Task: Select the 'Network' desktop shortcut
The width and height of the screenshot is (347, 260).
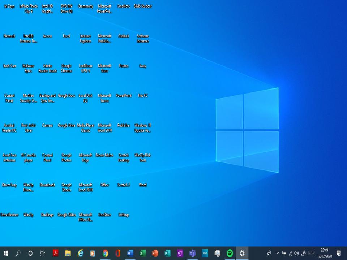Action: click(x=9, y=36)
